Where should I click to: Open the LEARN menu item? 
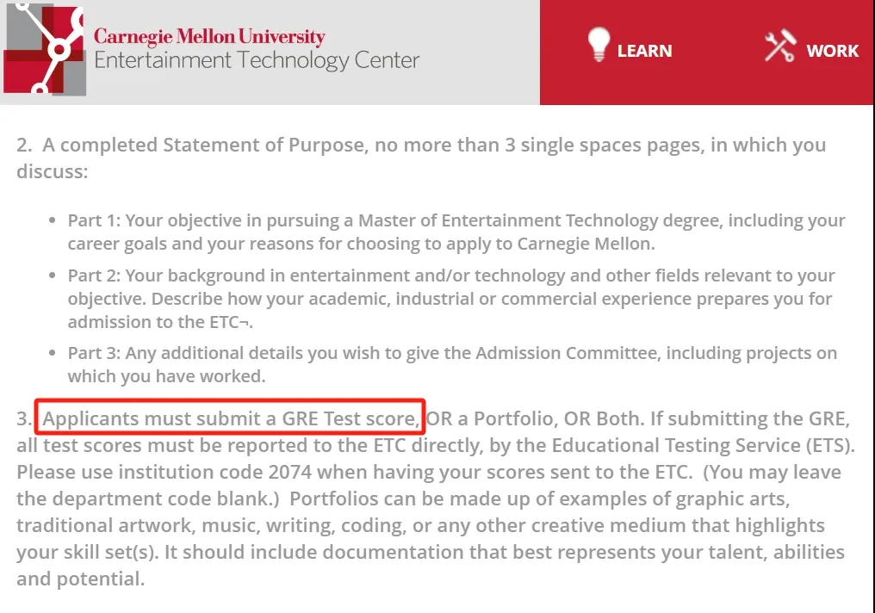[644, 51]
